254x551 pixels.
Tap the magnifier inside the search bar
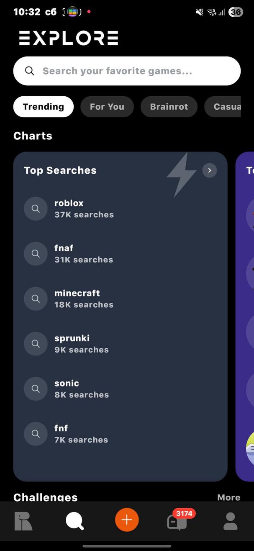pyautogui.click(x=29, y=71)
